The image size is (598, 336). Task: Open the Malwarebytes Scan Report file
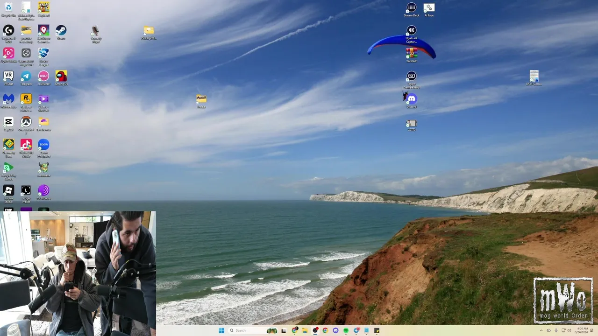[x=26, y=11]
